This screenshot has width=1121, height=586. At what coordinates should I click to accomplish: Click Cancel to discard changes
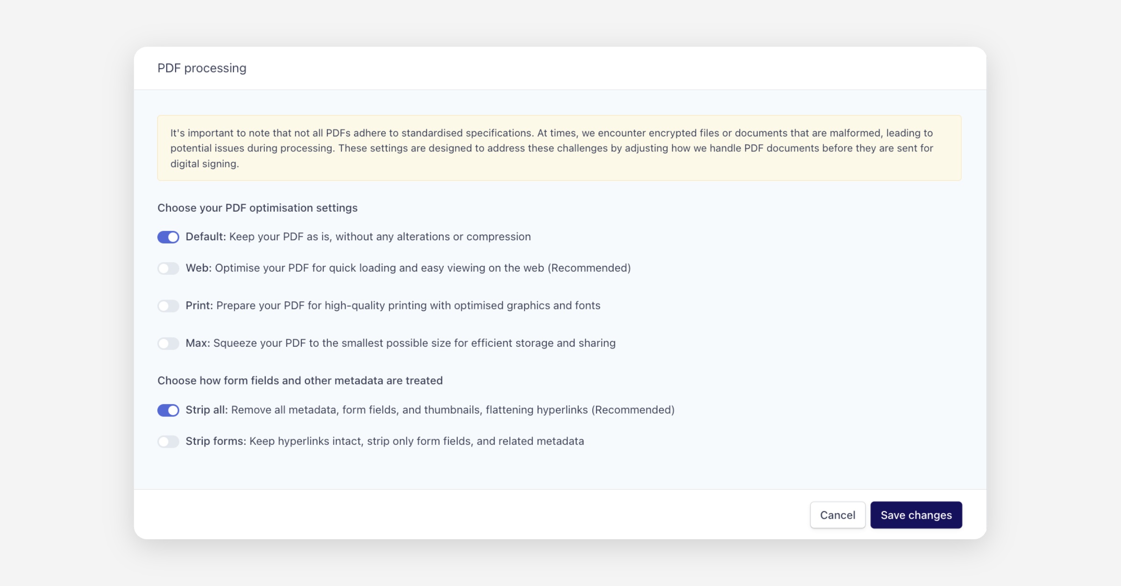point(837,515)
